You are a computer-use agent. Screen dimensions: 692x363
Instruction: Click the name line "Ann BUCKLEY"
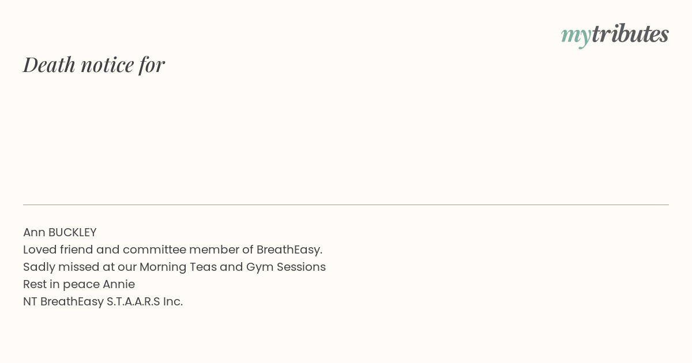pos(60,232)
